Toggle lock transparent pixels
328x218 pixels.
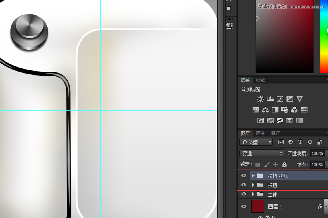tap(258, 165)
